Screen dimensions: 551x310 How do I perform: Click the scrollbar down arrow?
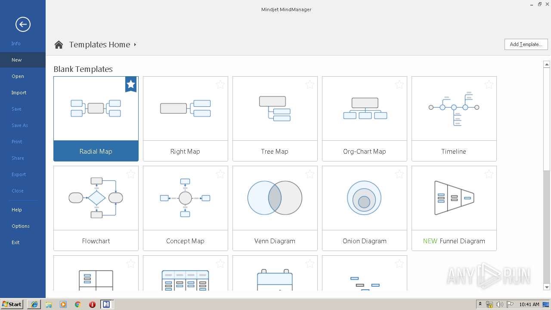click(547, 287)
